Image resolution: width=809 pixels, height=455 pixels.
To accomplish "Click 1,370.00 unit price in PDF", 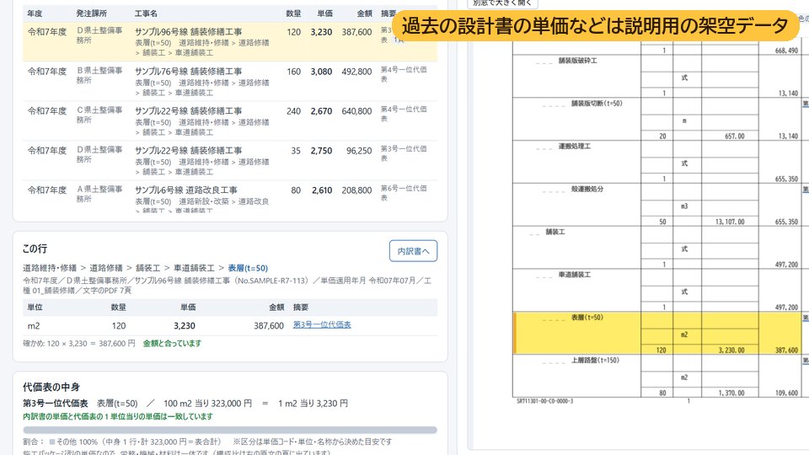I will coord(731,393).
